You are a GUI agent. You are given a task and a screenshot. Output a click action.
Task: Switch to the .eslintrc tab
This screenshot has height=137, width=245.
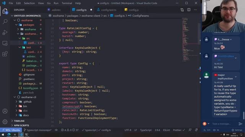[56, 10]
